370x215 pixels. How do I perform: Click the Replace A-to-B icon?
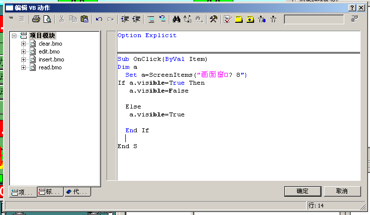pos(188,19)
